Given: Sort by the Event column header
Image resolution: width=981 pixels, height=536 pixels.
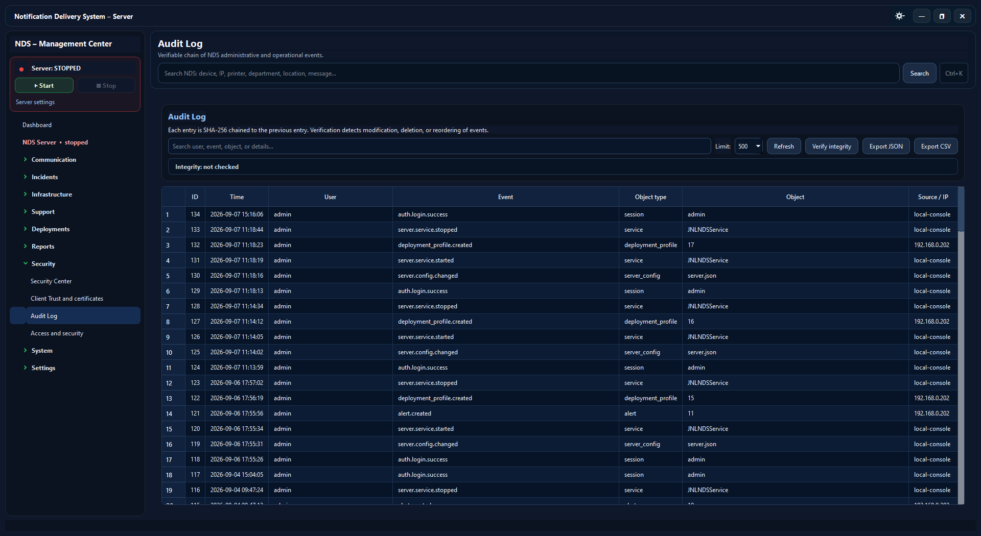Looking at the screenshot, I should coord(505,197).
